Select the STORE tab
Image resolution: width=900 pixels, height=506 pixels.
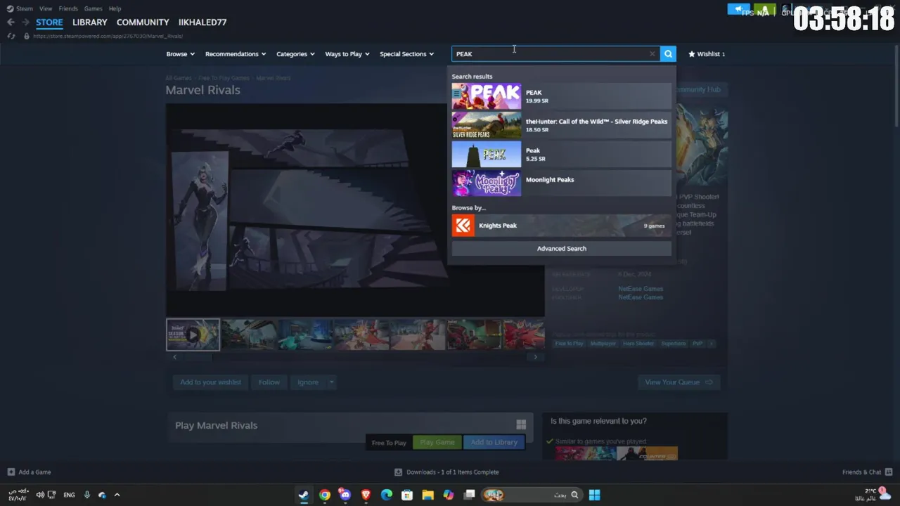[49, 22]
